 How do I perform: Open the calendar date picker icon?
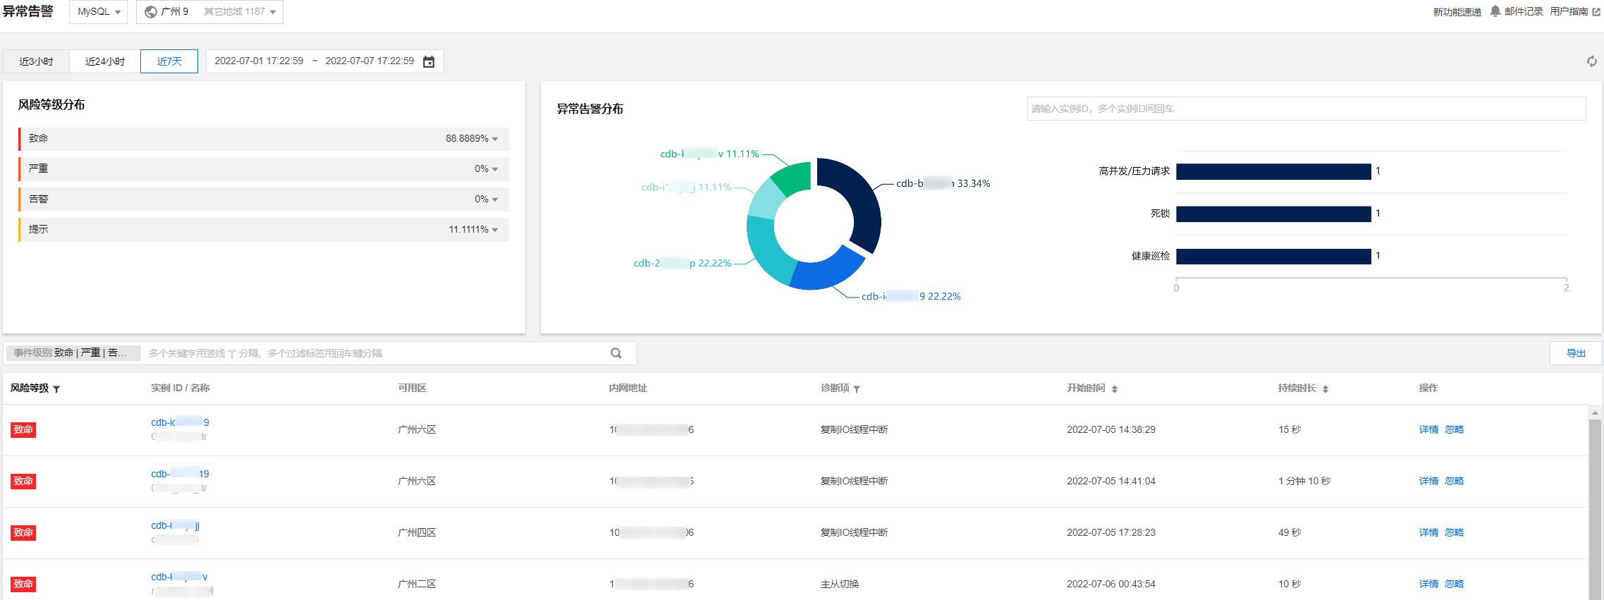pyautogui.click(x=429, y=62)
